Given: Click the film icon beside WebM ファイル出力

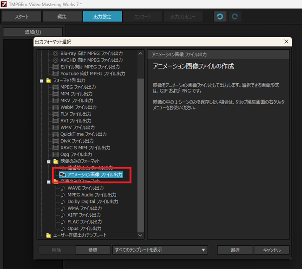Looking at the screenshot, I should pyautogui.click(x=55, y=108).
